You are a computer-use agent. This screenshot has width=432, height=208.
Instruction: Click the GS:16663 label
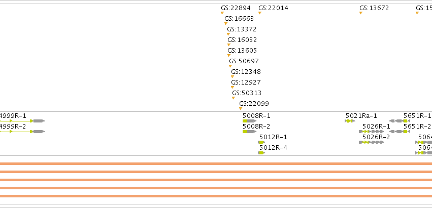(239, 19)
